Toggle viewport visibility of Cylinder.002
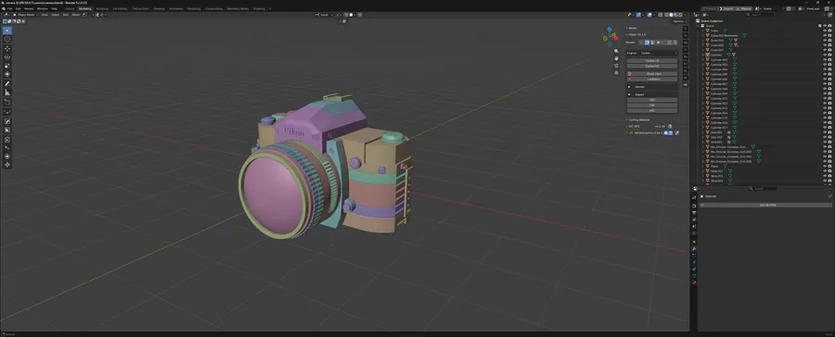Screen dimensions: 835x337 (825, 59)
